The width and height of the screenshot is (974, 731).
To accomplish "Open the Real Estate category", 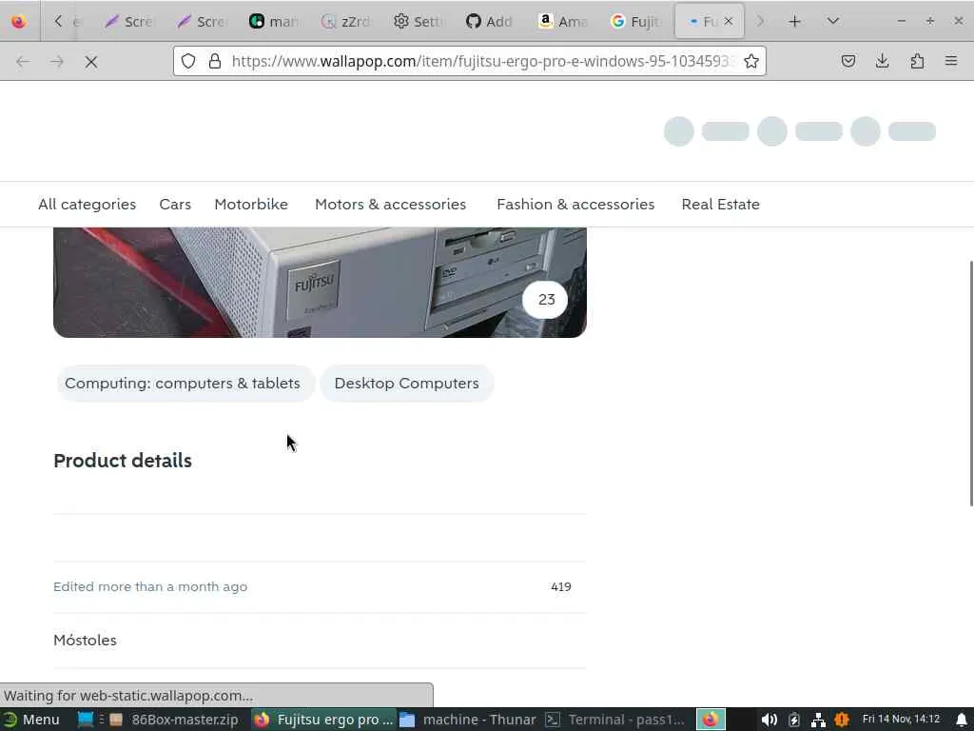I will [721, 204].
